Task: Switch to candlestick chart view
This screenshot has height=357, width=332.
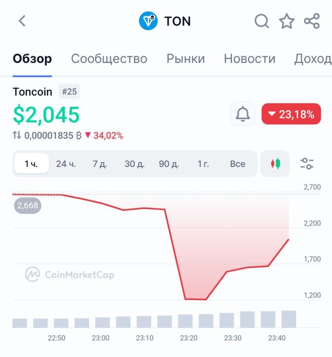Action: point(275,163)
